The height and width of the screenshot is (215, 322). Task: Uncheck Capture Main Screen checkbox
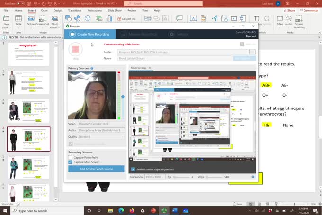(71, 162)
